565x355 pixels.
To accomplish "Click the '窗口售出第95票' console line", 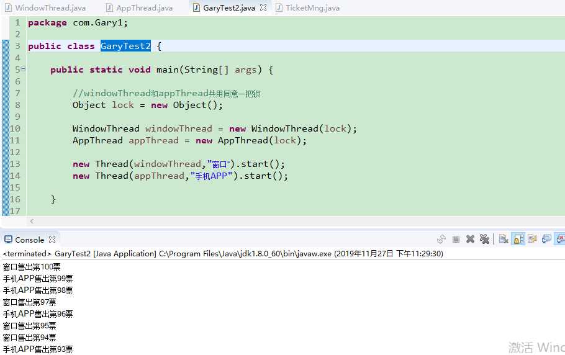I will [30, 326].
